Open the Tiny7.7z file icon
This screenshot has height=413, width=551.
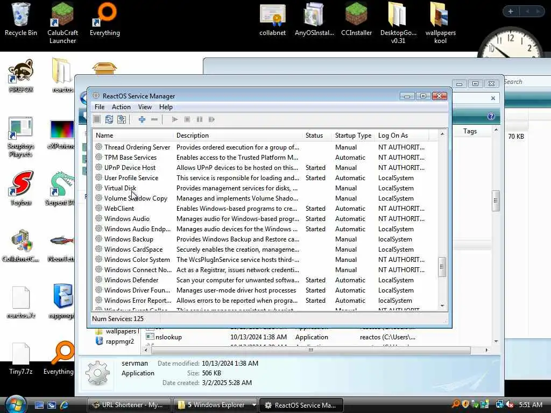(x=21, y=358)
